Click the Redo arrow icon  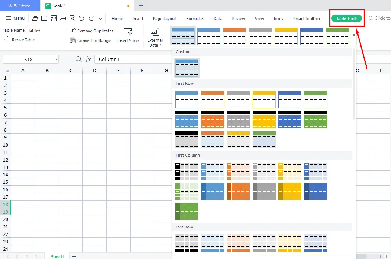pyautogui.click(x=91, y=18)
